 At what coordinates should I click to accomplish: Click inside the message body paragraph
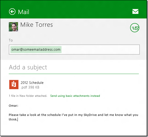pos(73,117)
